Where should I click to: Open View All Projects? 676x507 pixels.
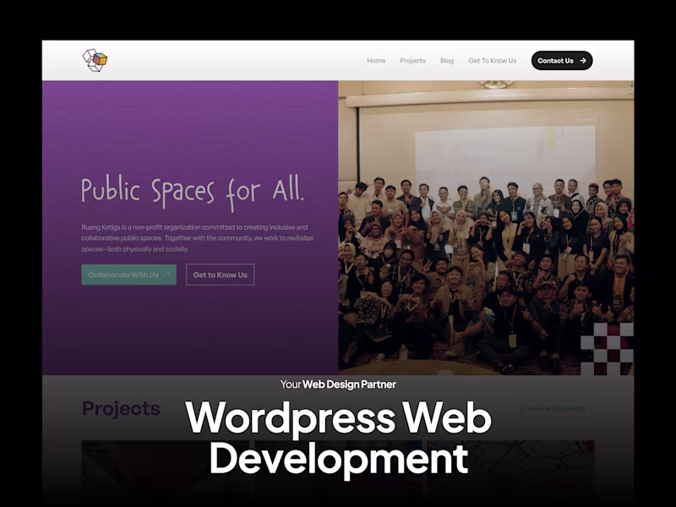click(x=558, y=406)
